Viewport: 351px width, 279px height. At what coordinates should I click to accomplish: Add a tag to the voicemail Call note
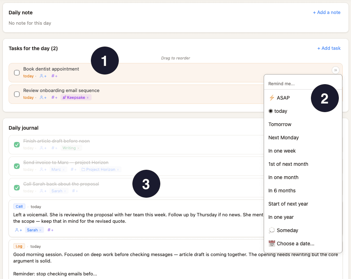tap(50, 230)
